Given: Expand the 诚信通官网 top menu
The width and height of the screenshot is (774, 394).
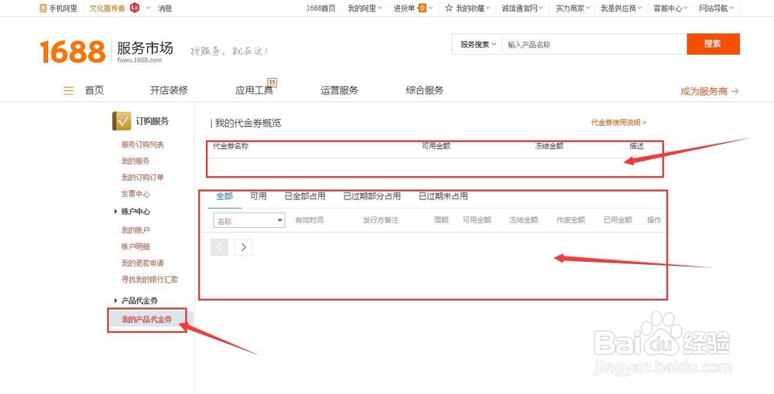Looking at the screenshot, I should coord(522,8).
